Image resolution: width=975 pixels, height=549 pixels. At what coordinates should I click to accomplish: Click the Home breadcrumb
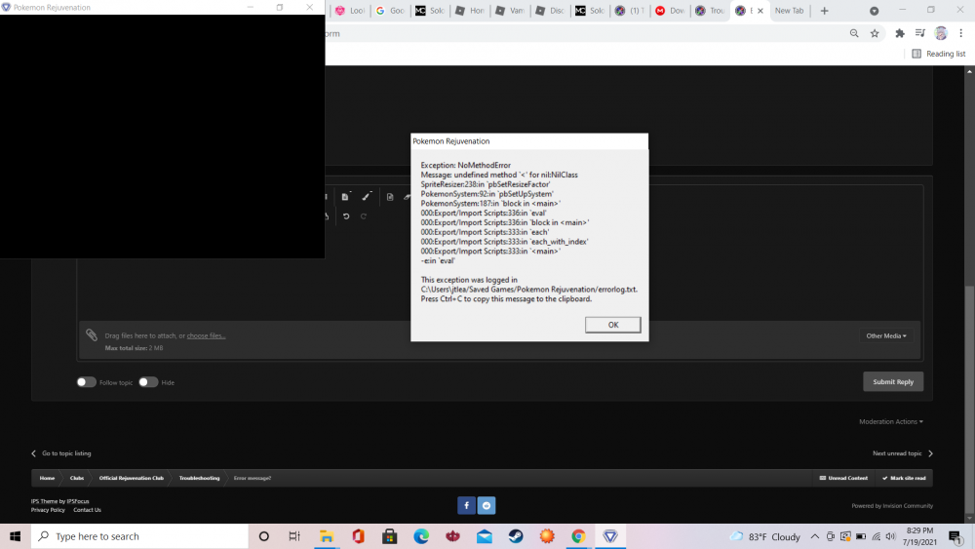pos(47,478)
